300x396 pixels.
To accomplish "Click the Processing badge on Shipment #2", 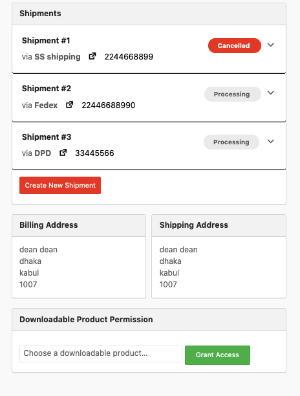I will point(232,94).
